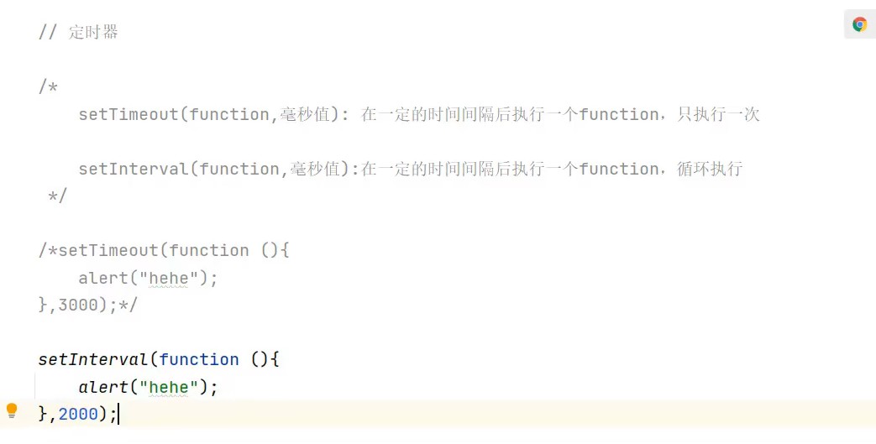Click setInterval in the documentation comment

134,169
